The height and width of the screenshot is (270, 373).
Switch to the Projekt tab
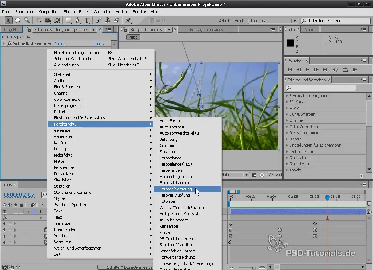click(x=11, y=30)
